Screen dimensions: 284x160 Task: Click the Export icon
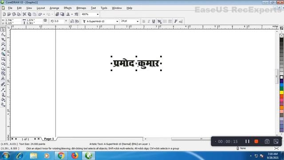click(x=62, y=14)
